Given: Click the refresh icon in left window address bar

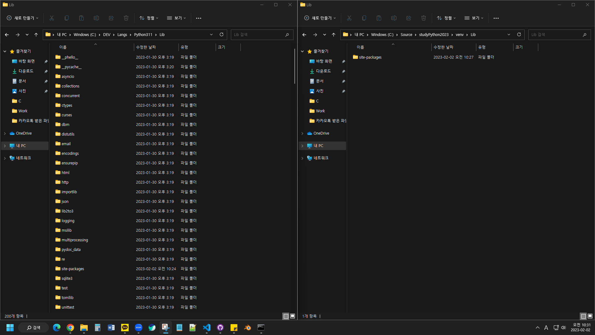Looking at the screenshot, I should coord(222,34).
